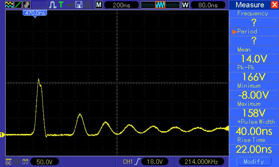
Task: Click the floppy disk save icon
Action: coord(79,5)
